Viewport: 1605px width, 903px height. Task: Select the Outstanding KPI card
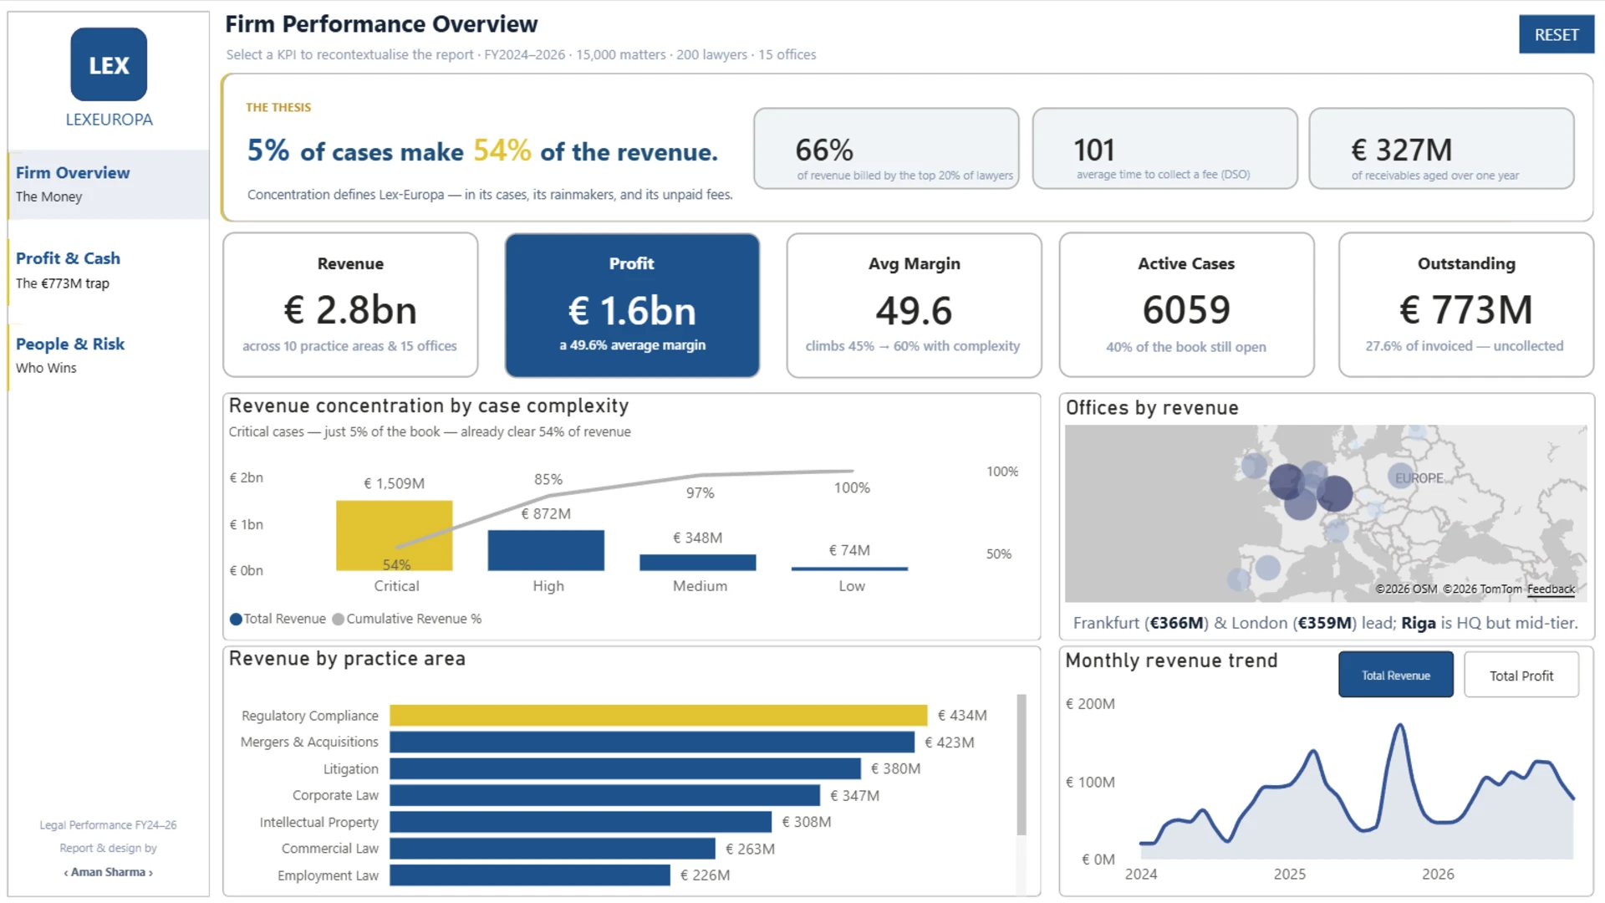pyautogui.click(x=1466, y=305)
